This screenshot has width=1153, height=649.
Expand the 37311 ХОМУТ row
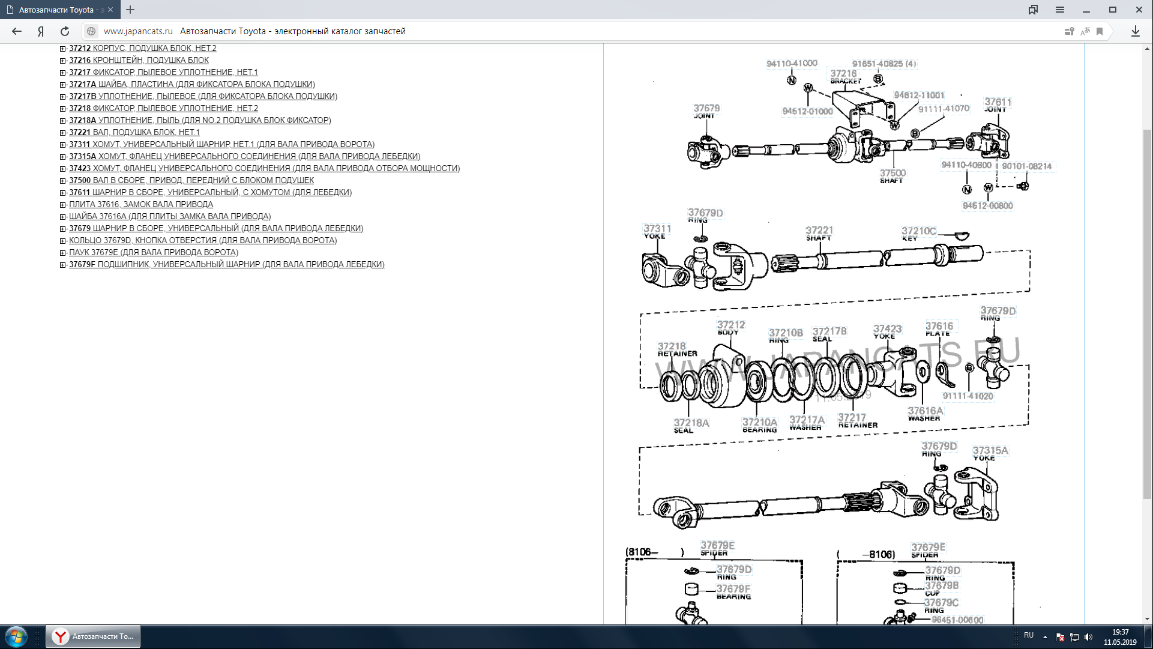pos(63,145)
